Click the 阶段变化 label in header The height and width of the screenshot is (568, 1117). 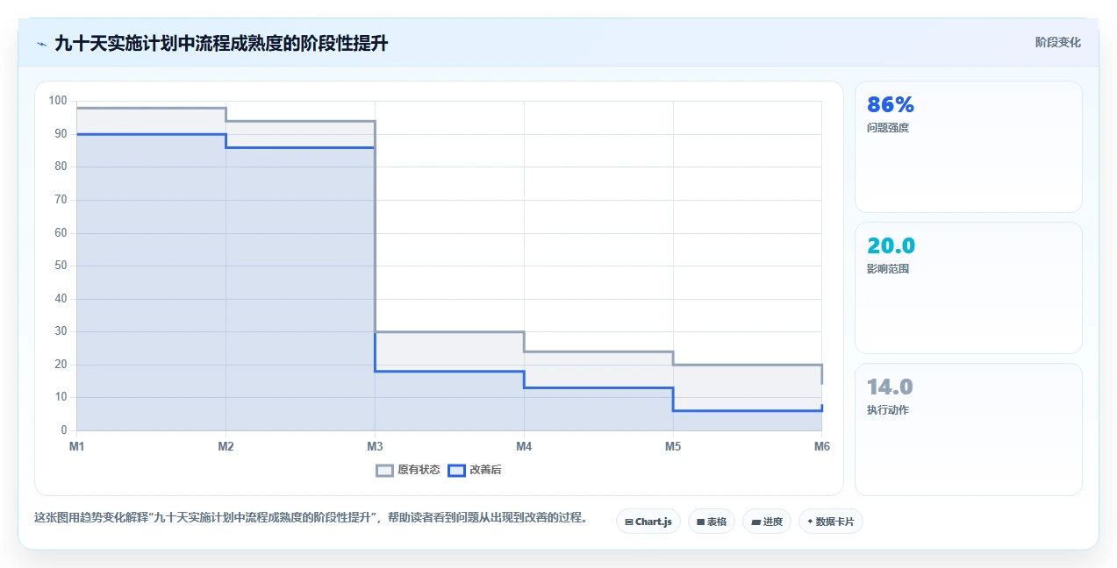(x=1058, y=42)
